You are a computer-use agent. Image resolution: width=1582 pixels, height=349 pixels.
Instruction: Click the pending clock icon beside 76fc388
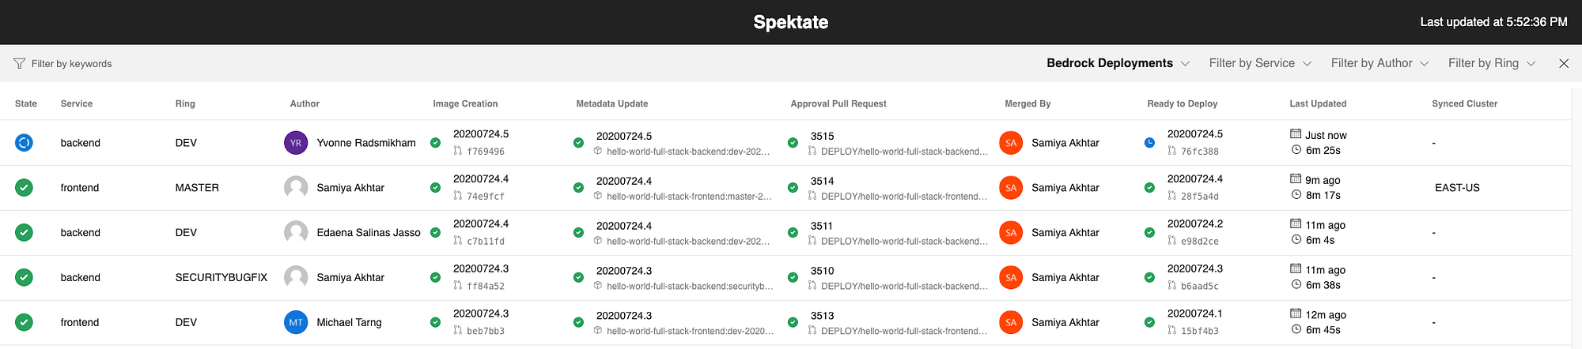1149,143
